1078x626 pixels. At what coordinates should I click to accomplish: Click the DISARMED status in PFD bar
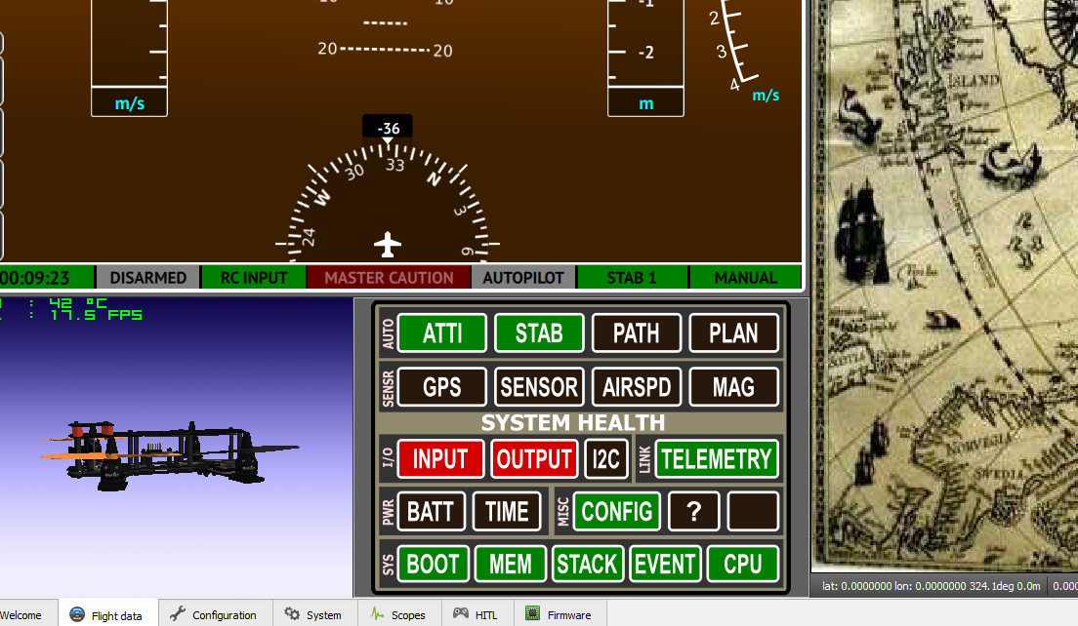point(147,277)
